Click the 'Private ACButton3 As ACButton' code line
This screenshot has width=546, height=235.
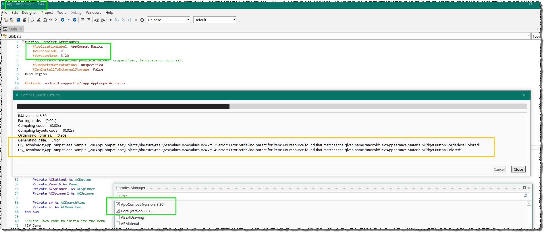point(62,180)
